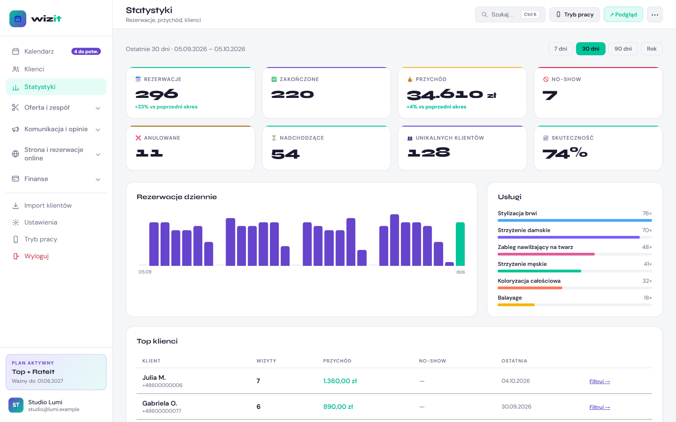The width and height of the screenshot is (676, 422).
Task: Click the green 'dziś' bar in chart
Action: click(460, 244)
